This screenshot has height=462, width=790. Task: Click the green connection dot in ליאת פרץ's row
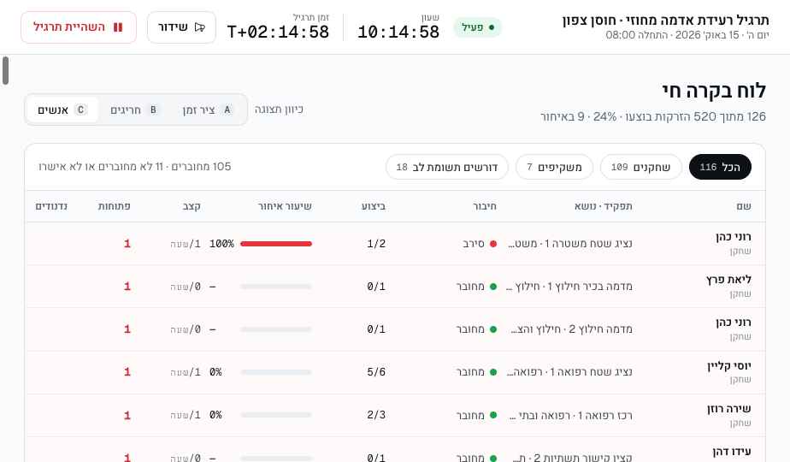[x=493, y=287]
